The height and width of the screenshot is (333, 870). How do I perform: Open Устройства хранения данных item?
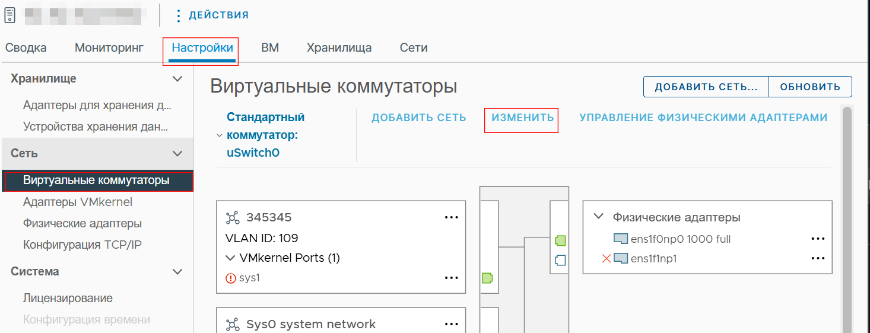click(x=96, y=126)
